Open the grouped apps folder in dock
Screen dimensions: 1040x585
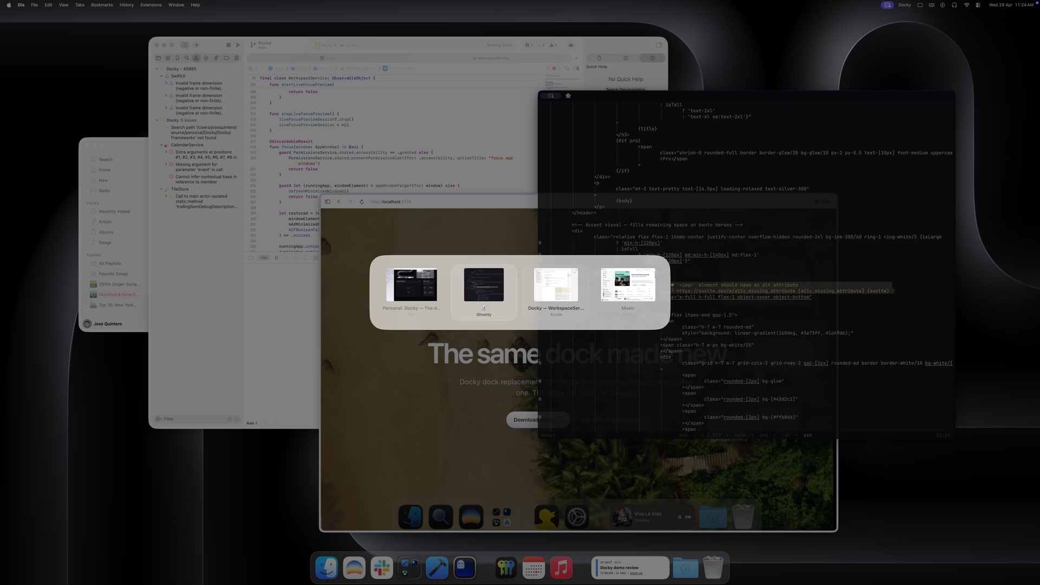point(409,568)
